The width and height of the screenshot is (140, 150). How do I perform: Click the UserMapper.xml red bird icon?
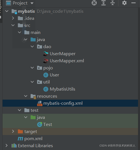[46, 61]
